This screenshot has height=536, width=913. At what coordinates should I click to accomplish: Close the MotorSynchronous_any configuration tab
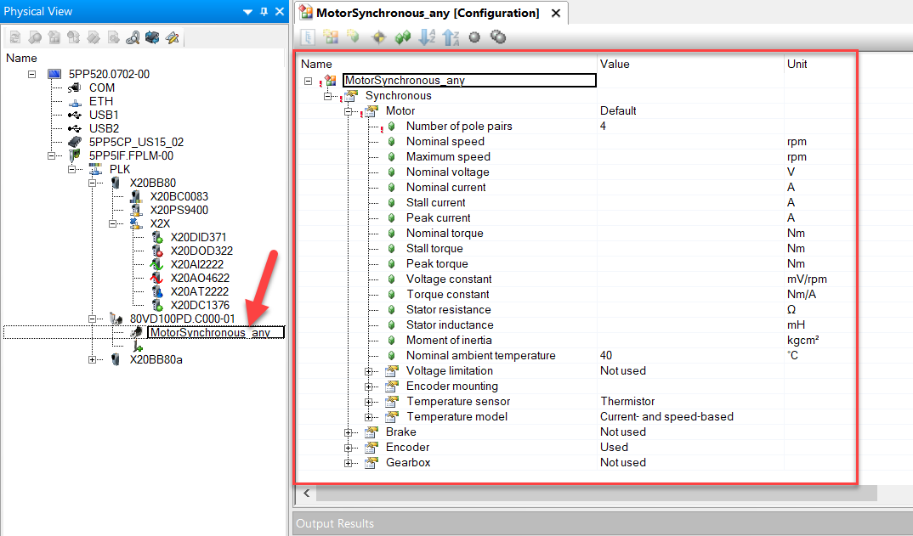(x=556, y=13)
